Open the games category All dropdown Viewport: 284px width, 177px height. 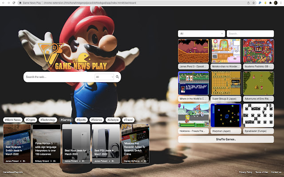point(201,34)
